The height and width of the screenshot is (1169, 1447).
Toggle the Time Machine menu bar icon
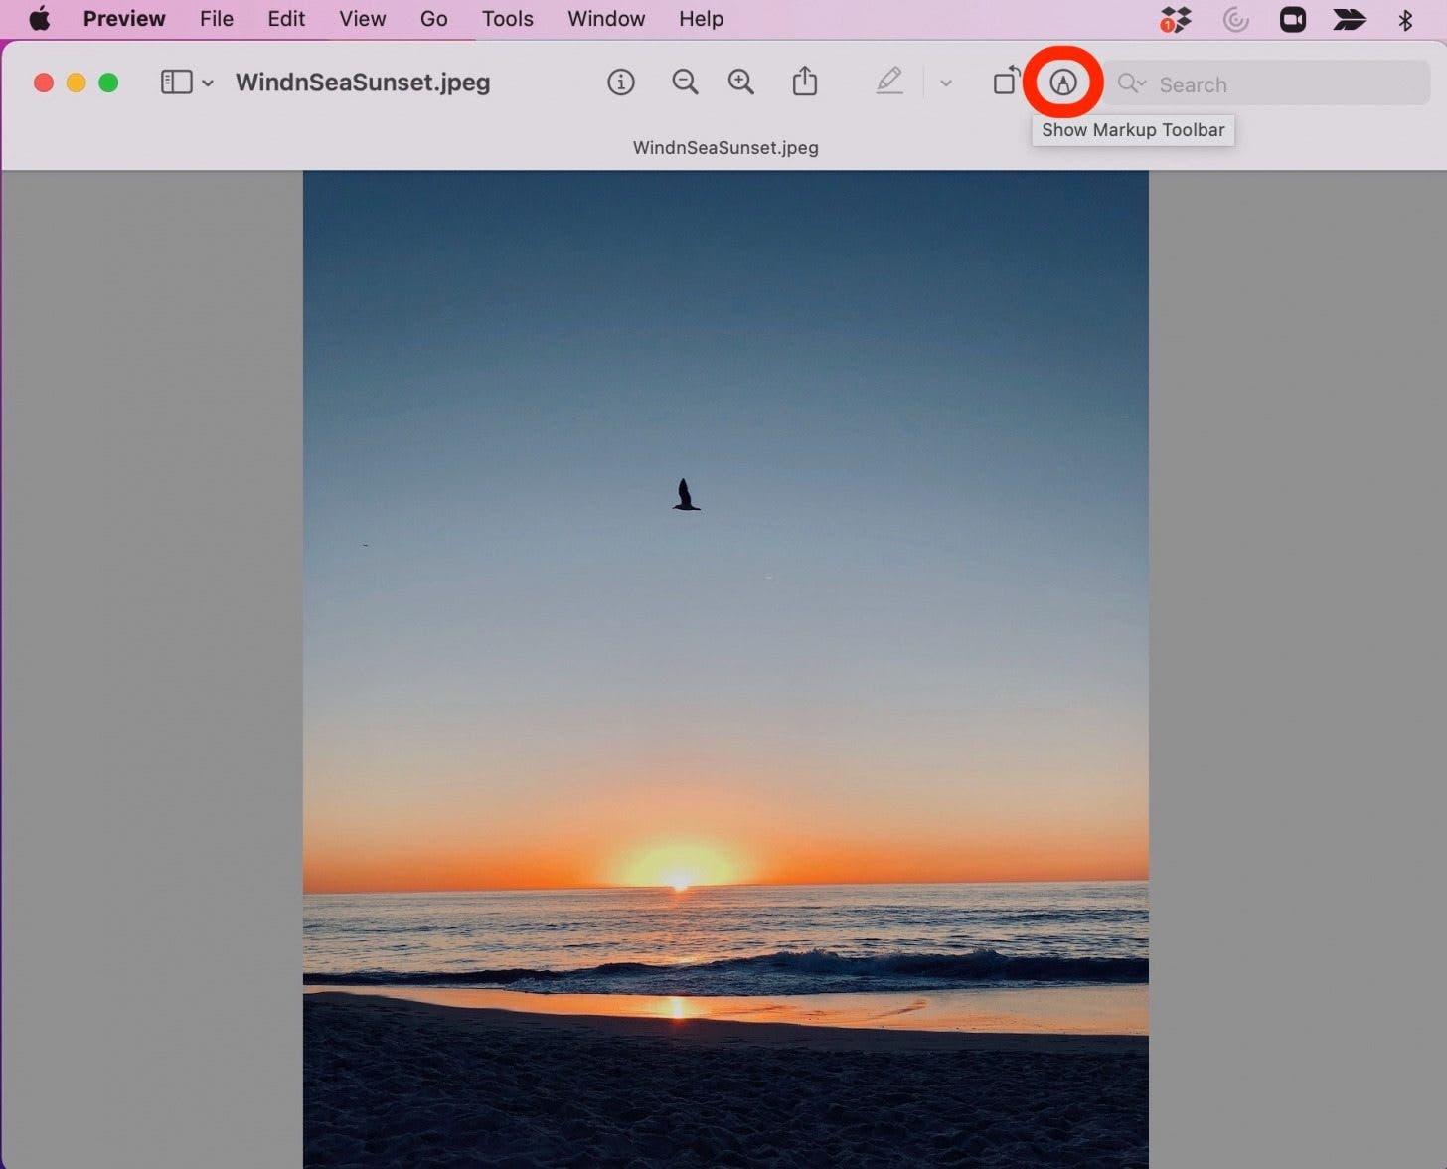[x=1235, y=18]
